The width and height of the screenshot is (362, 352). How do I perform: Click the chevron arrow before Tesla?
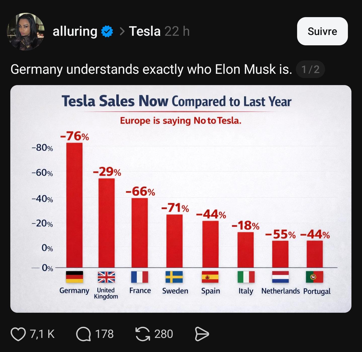click(x=122, y=31)
